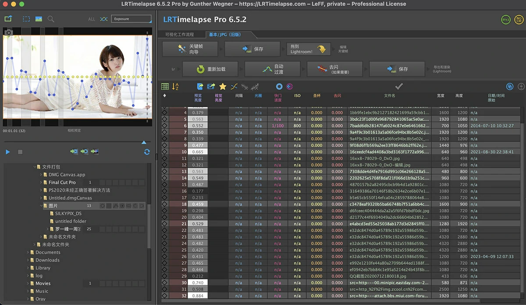
Task: Click the preview timeline position slider
Action: pos(144,142)
